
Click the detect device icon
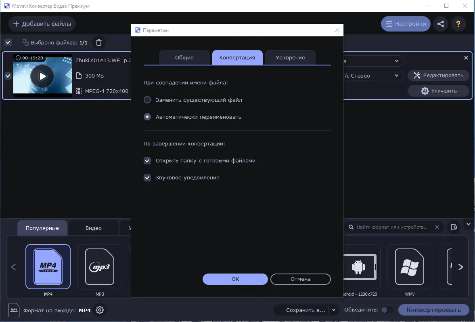click(x=454, y=227)
